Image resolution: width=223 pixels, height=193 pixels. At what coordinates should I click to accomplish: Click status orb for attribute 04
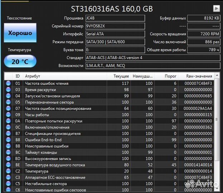[x=8, y=96]
